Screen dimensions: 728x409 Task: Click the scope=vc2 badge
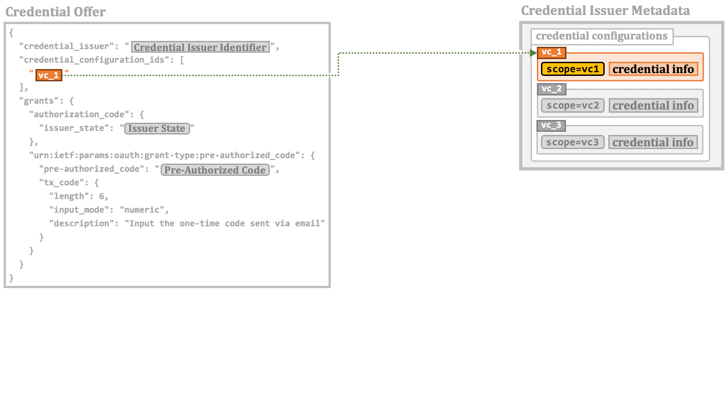click(x=572, y=105)
